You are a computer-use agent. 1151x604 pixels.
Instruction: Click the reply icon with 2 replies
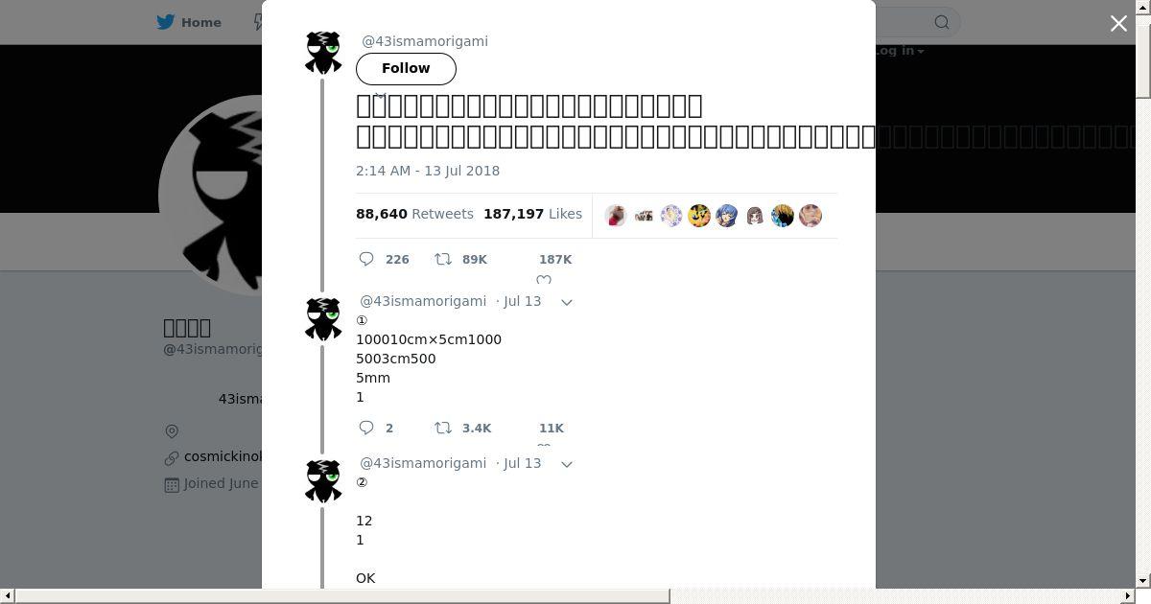366,428
